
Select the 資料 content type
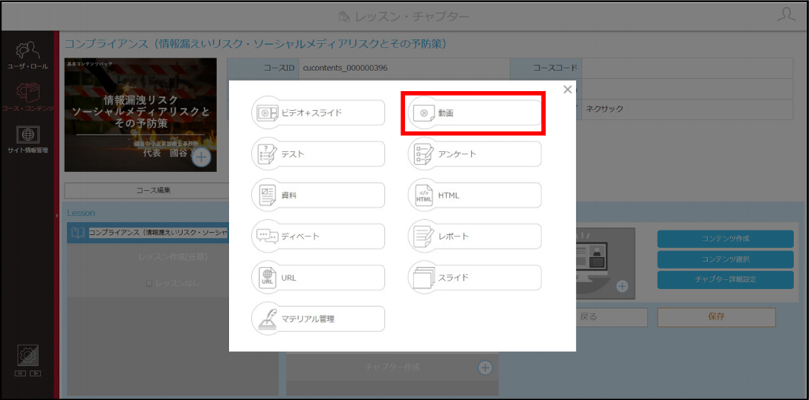318,195
